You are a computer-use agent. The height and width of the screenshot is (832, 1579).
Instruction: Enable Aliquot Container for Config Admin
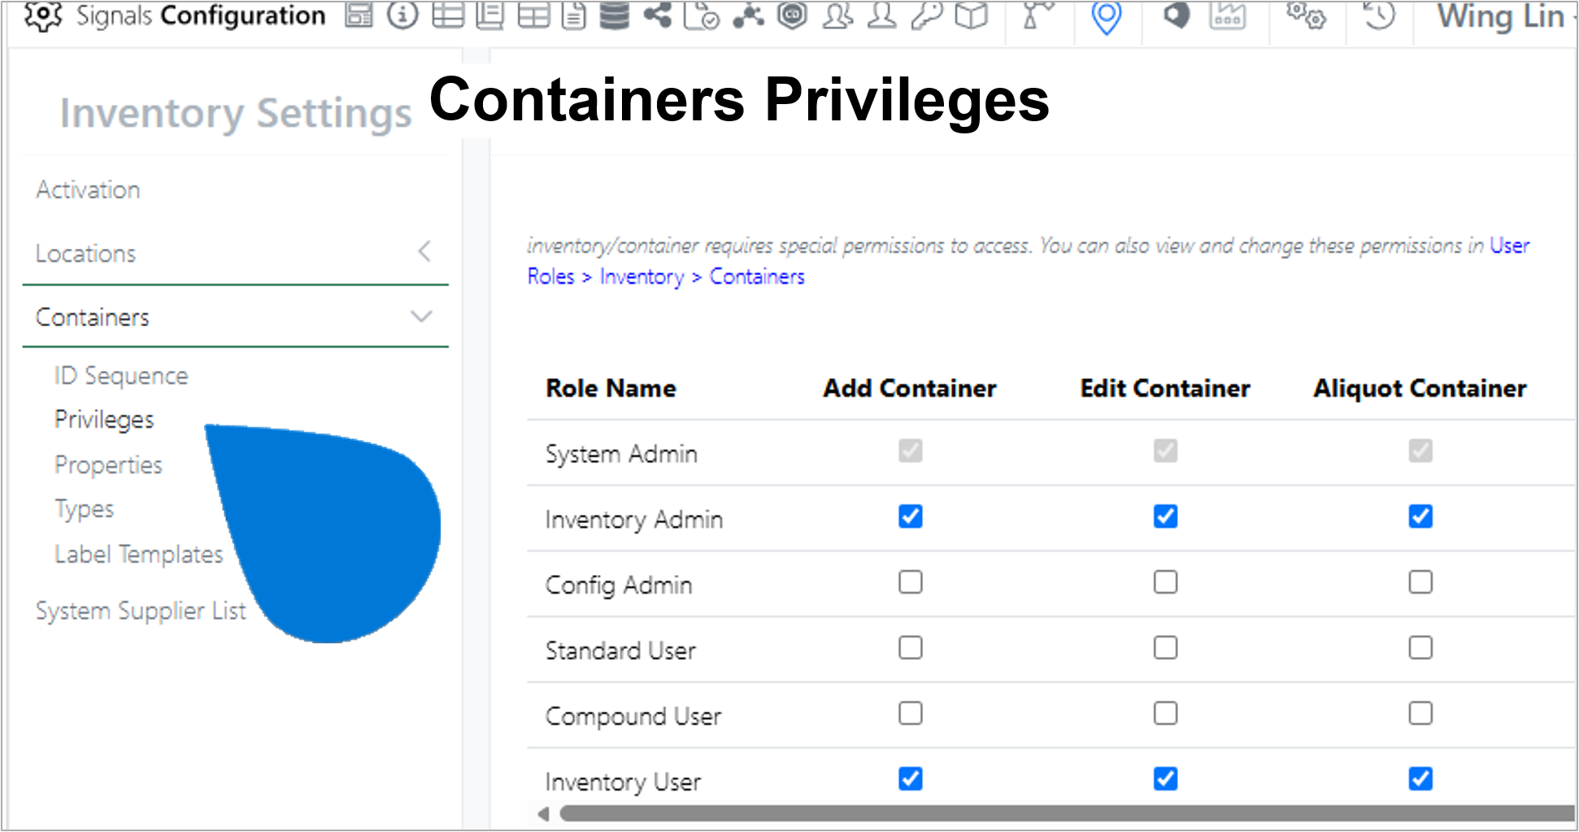tap(1420, 582)
